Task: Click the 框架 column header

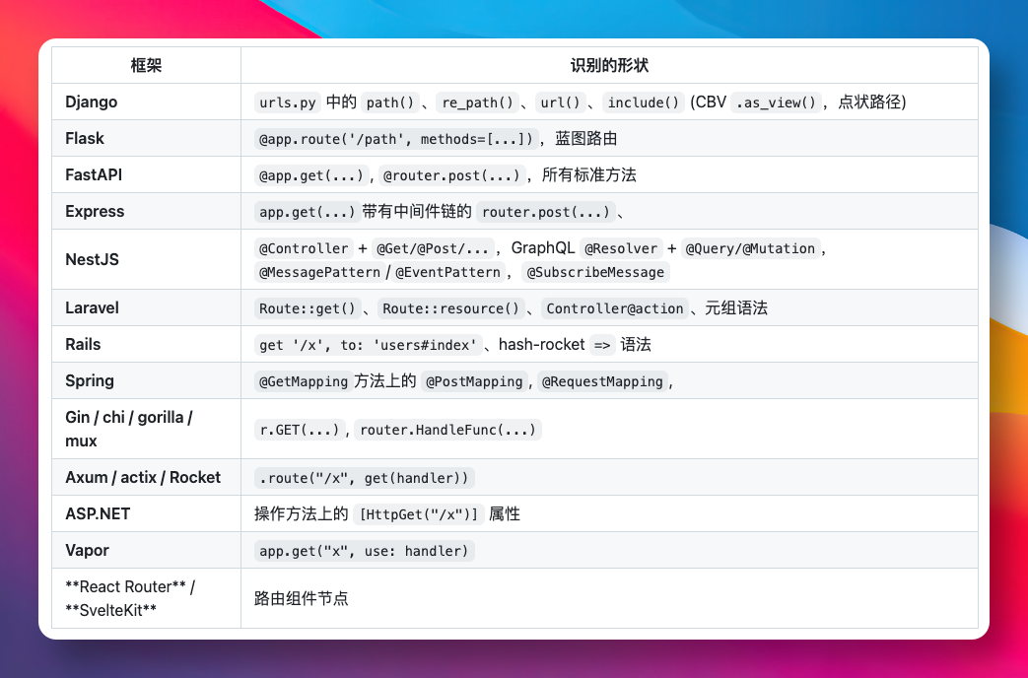Action: [x=146, y=65]
